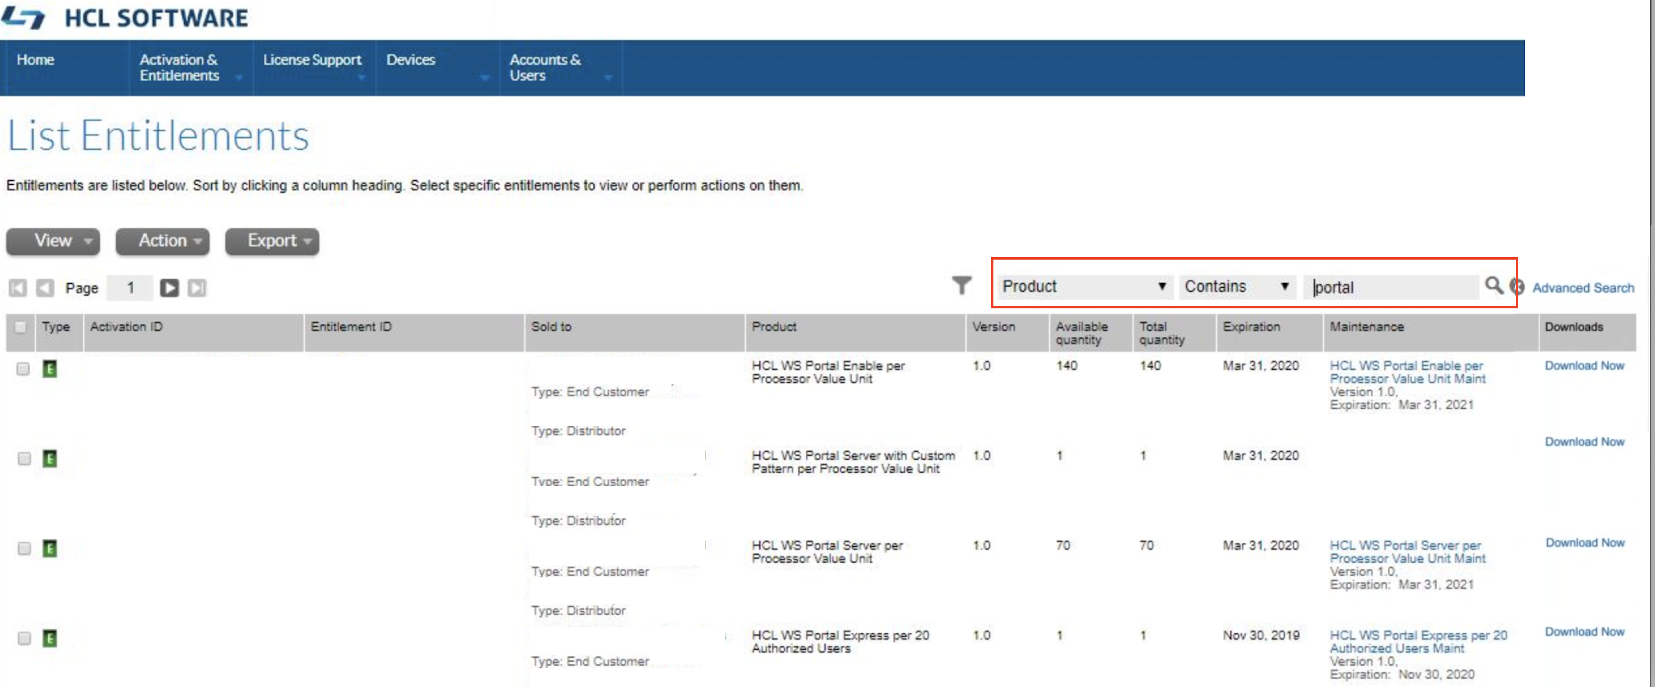Open the Activation & Entitlements menu

[179, 67]
